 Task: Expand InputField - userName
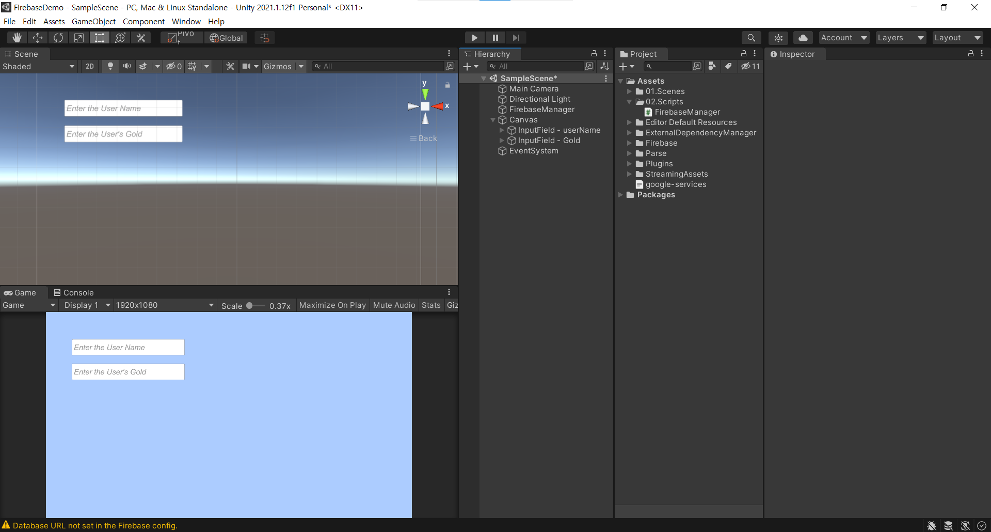(501, 130)
